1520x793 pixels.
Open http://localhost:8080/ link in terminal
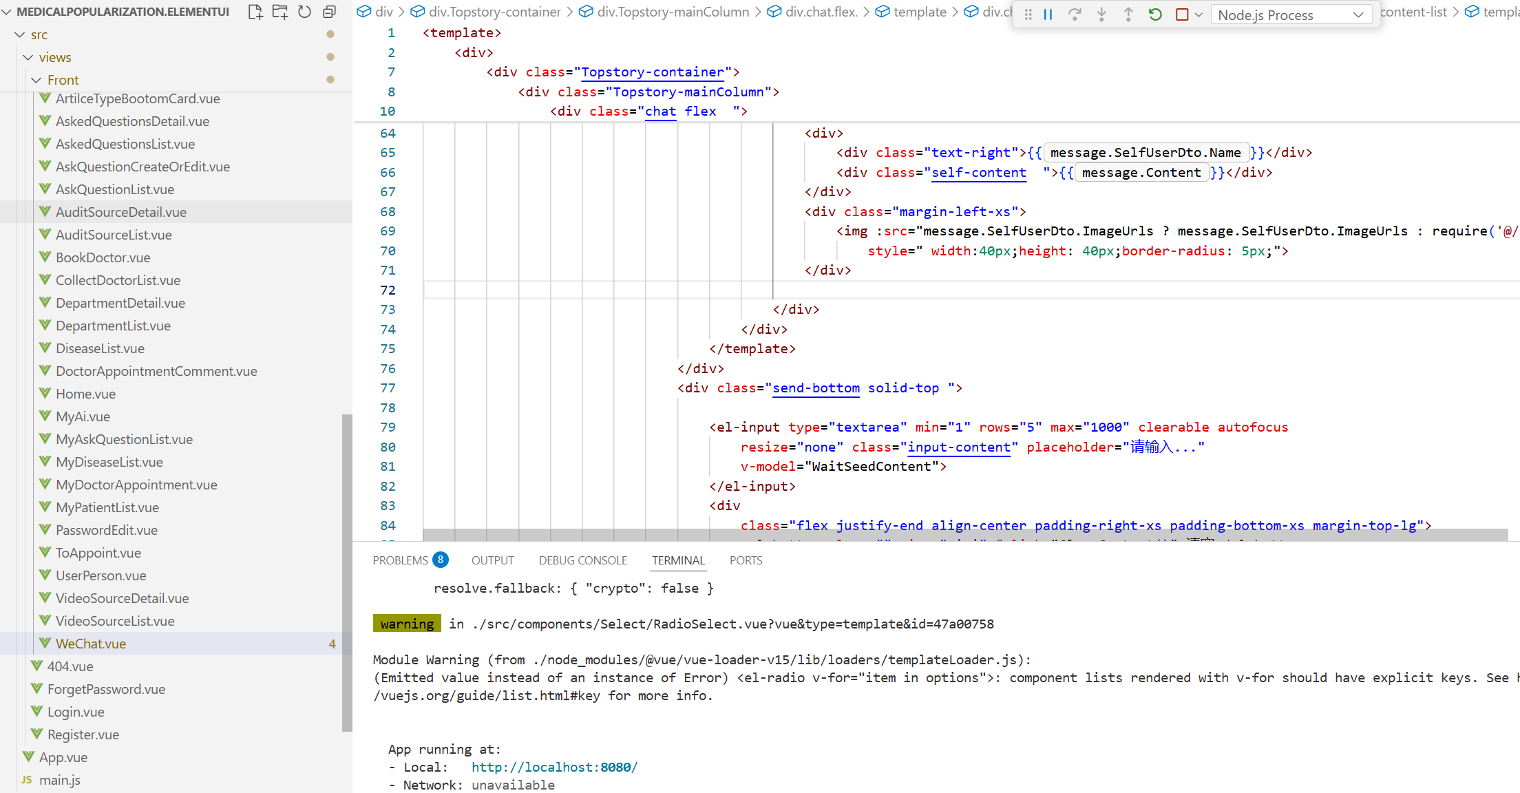coord(554,767)
